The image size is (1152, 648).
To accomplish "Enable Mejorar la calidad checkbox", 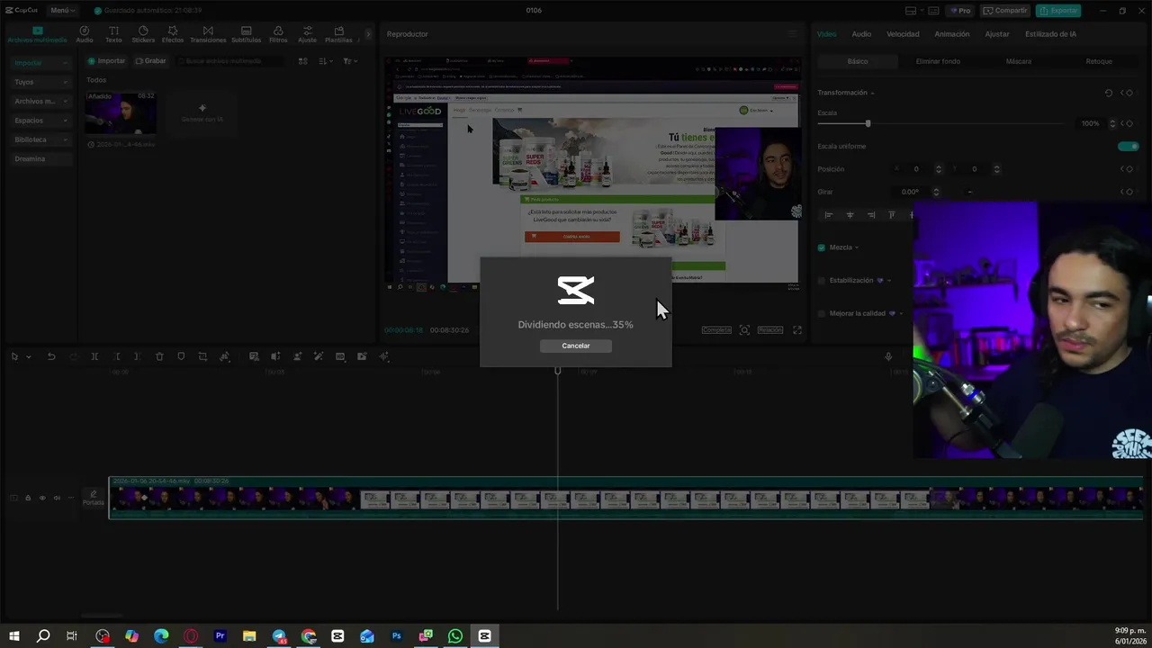I will pos(821,313).
